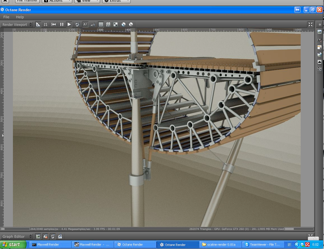Image resolution: width=324 pixels, height=249 pixels.
Task: Click the sample progress bar in status bar
Action: pyautogui.click(x=15, y=229)
